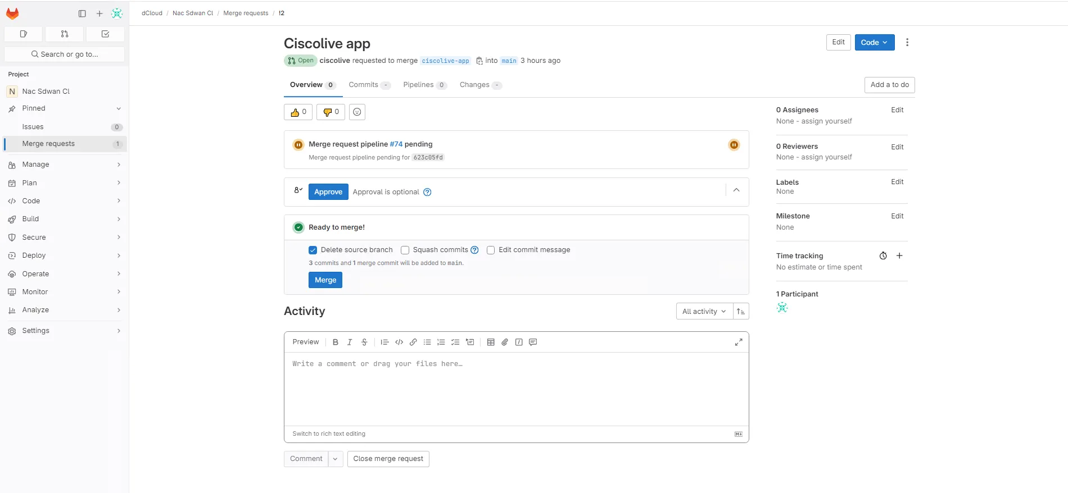Switch to the Commits tab
Screen dimensions: 1068x493
(x=363, y=85)
